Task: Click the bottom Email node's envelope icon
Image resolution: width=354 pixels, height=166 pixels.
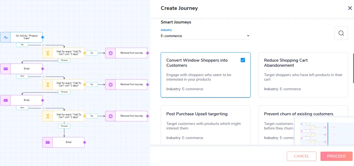Action: pos(47,142)
